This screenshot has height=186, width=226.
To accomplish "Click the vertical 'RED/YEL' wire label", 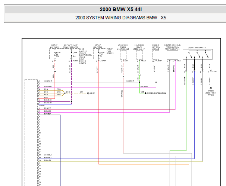I will pyautogui.click(x=97, y=69).
